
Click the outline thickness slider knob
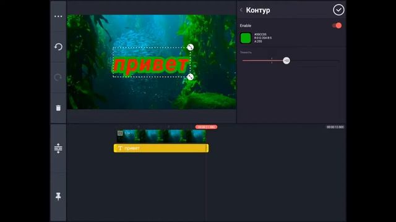(286, 60)
